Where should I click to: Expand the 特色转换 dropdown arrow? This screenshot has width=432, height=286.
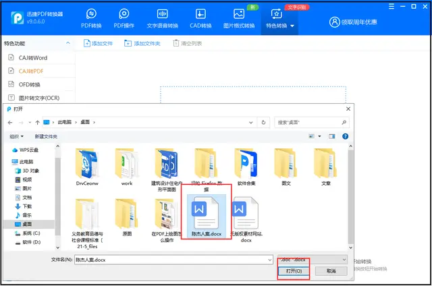point(292,26)
